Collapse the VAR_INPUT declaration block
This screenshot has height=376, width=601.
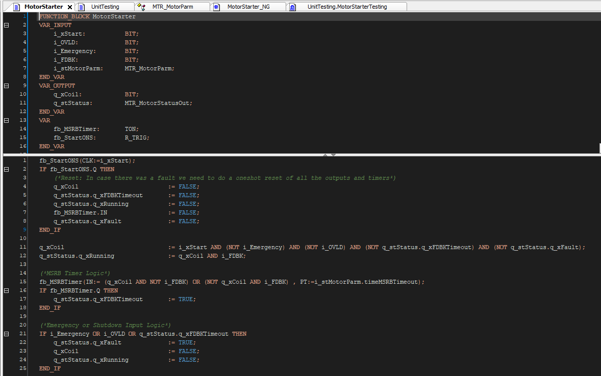pyautogui.click(x=6, y=25)
